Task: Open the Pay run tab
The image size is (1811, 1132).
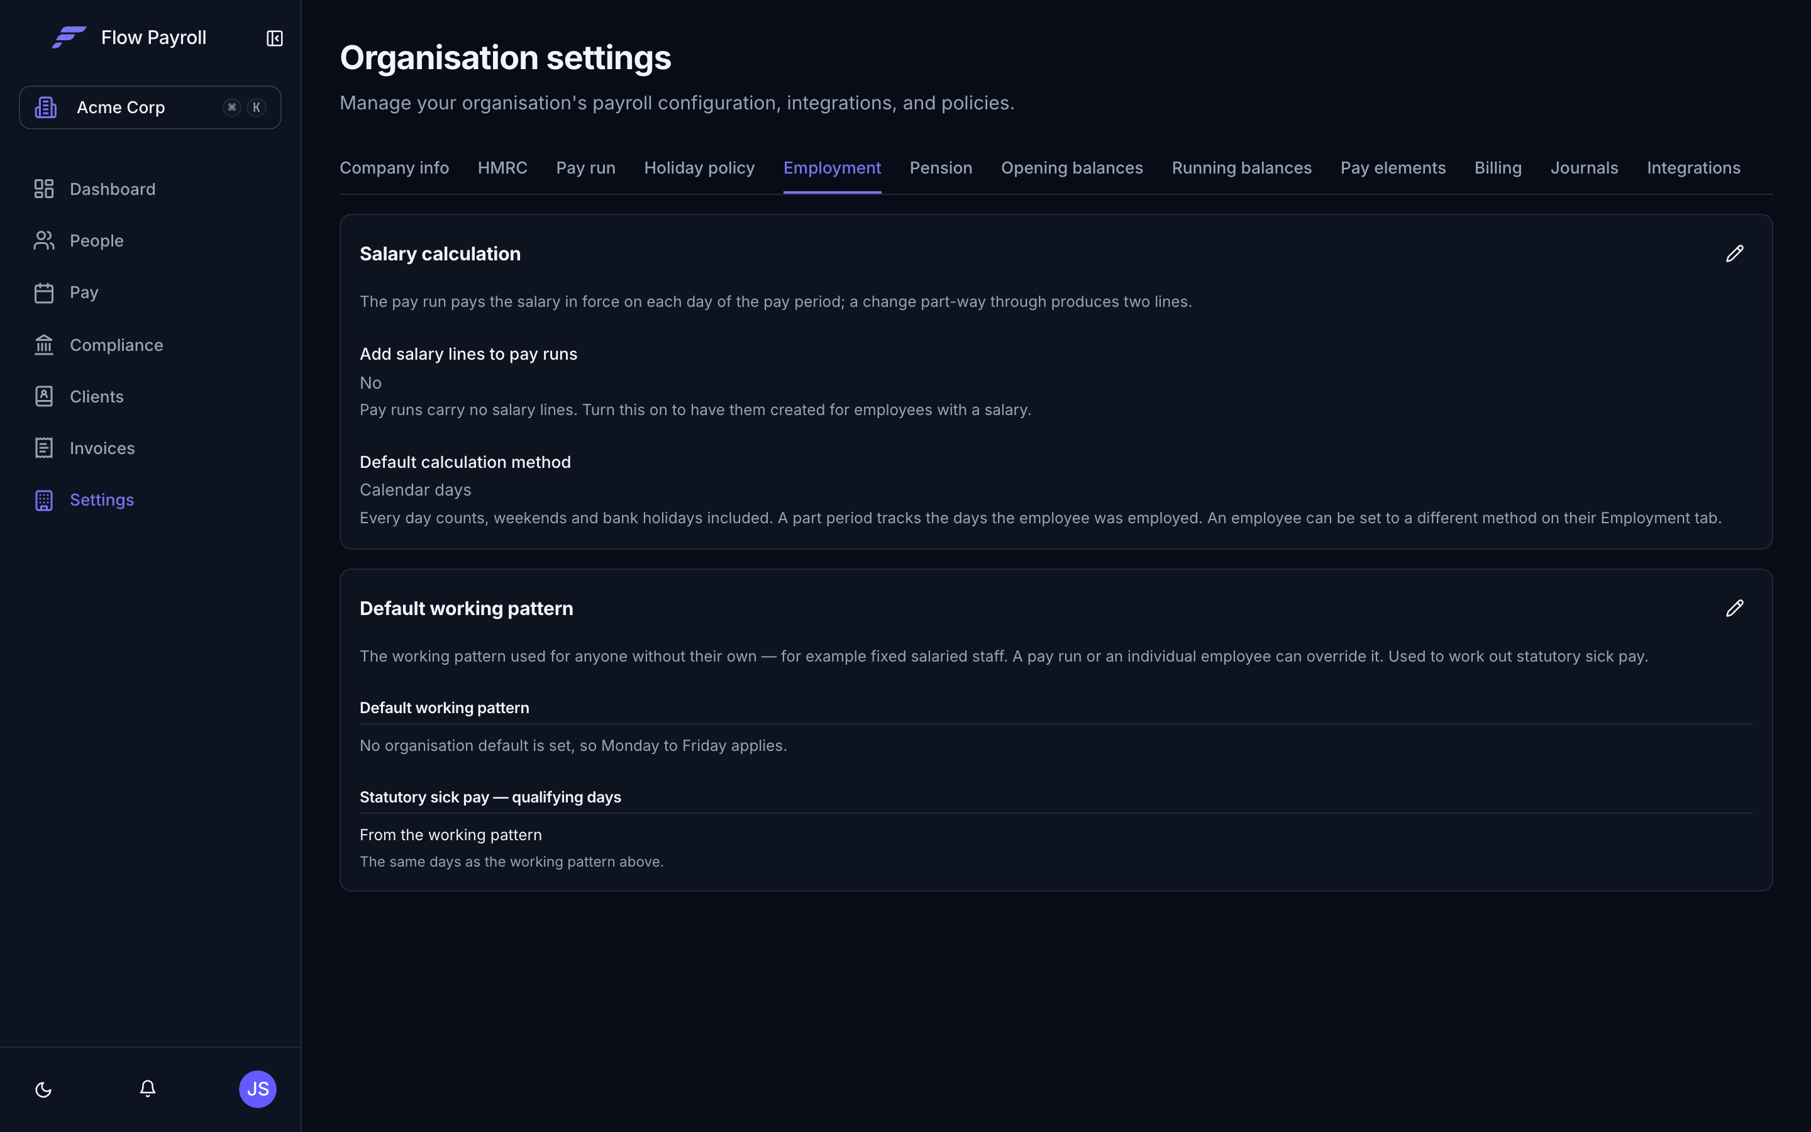Action: (x=585, y=168)
